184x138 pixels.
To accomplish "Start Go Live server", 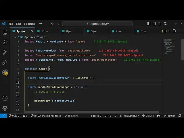I will [148, 116].
